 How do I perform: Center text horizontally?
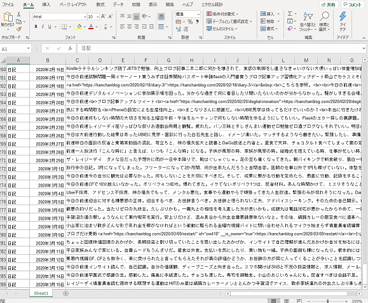click(129, 27)
